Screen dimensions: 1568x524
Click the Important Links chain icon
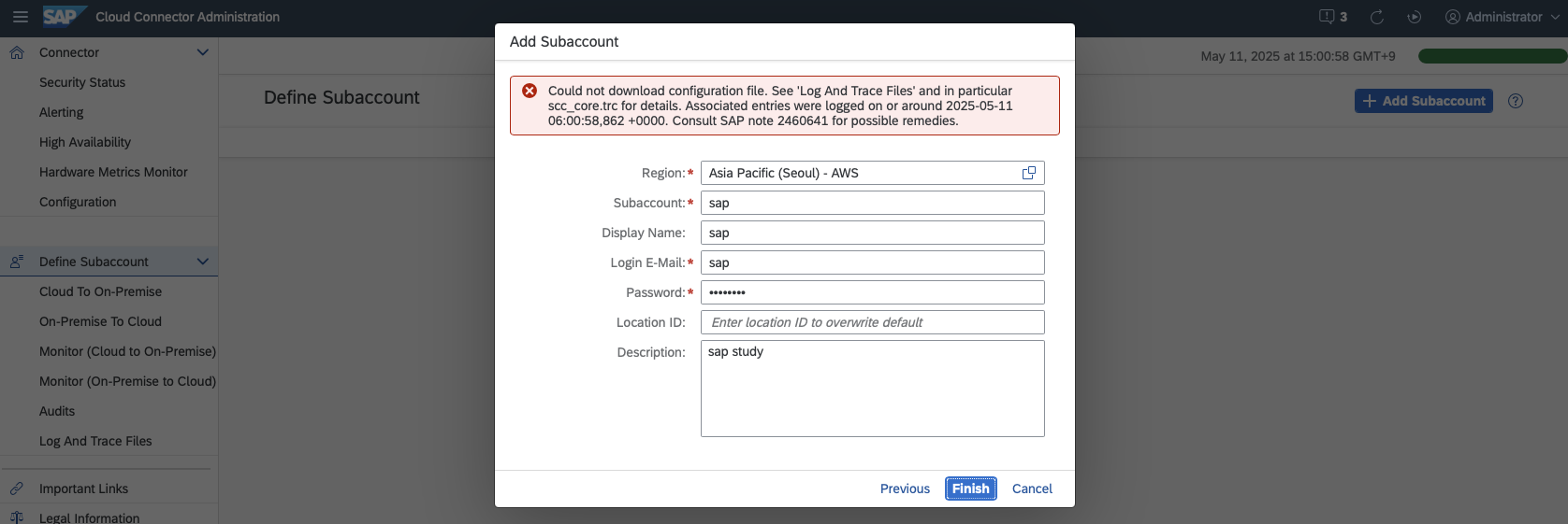17,489
